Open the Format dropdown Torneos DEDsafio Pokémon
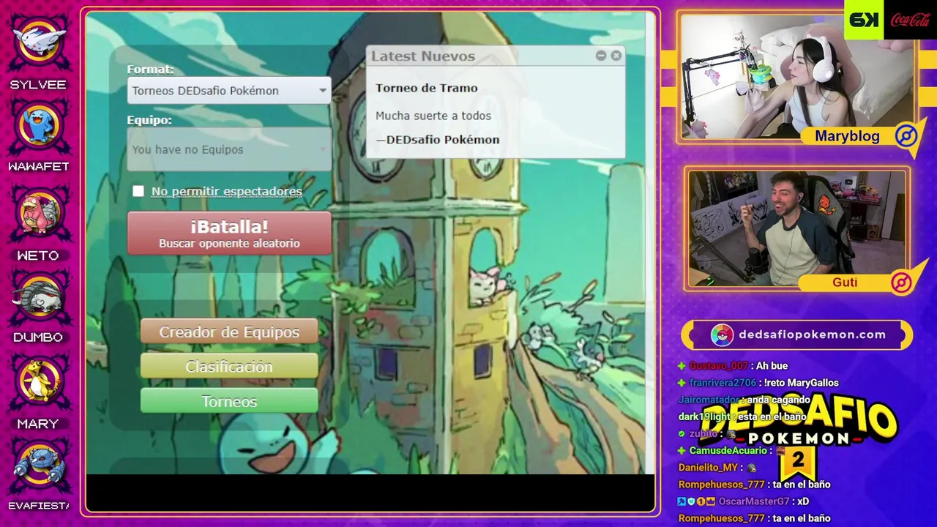 click(229, 91)
